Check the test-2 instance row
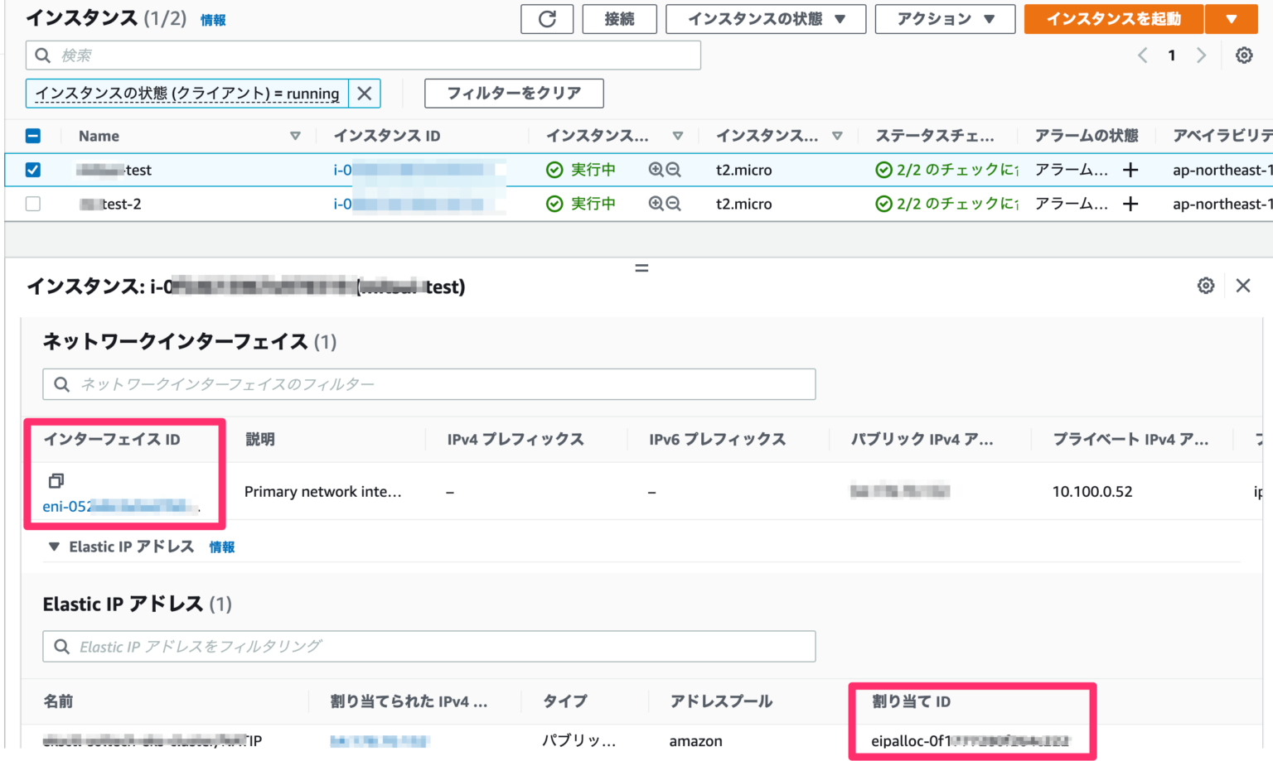 click(x=32, y=204)
